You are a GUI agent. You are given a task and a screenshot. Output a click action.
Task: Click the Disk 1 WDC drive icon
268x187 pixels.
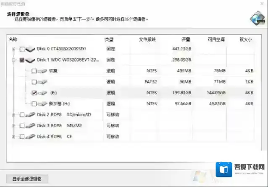[x=30, y=60]
